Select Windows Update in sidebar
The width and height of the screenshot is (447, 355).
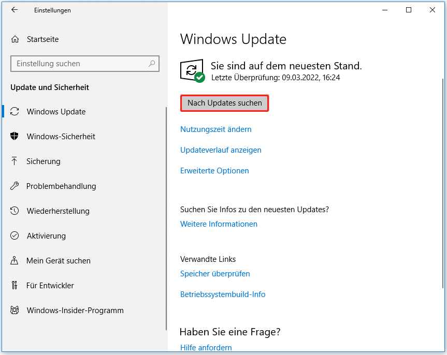click(56, 111)
